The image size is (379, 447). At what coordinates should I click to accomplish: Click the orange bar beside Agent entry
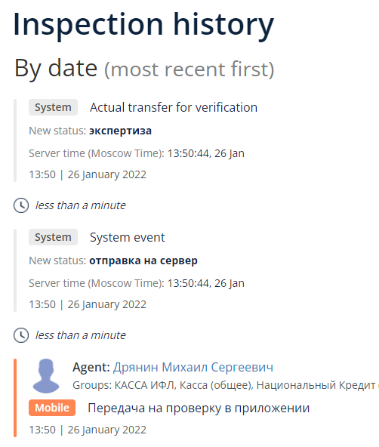pos(15,398)
